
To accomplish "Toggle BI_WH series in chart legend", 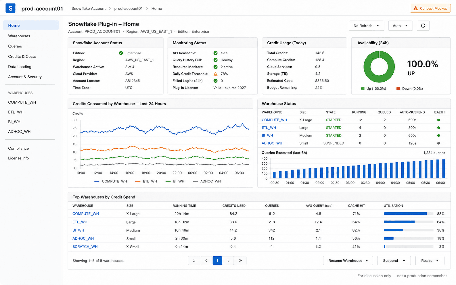I will click(175, 181).
